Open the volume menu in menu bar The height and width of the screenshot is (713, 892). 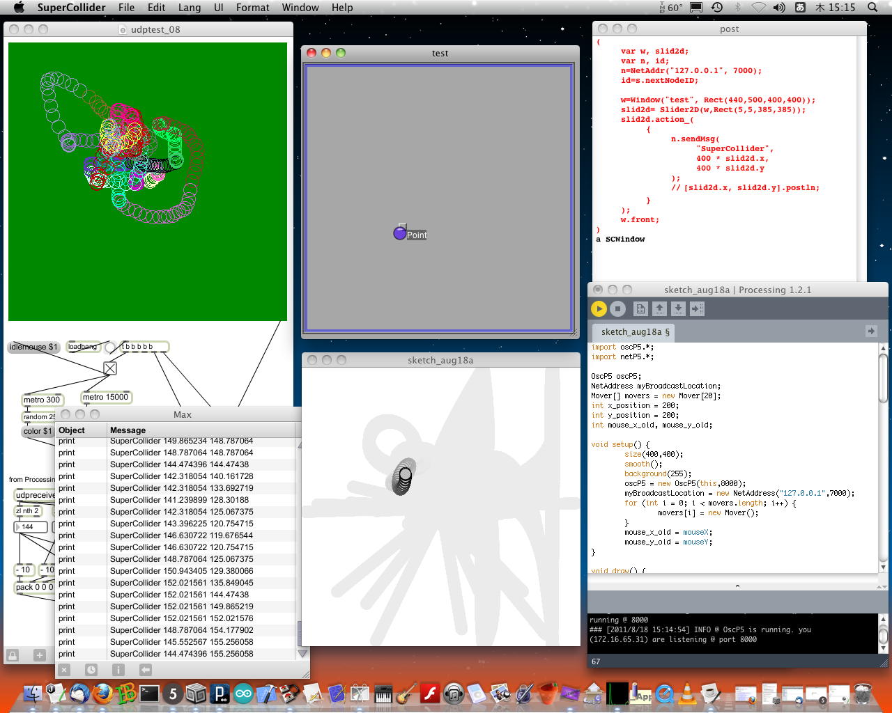[779, 8]
